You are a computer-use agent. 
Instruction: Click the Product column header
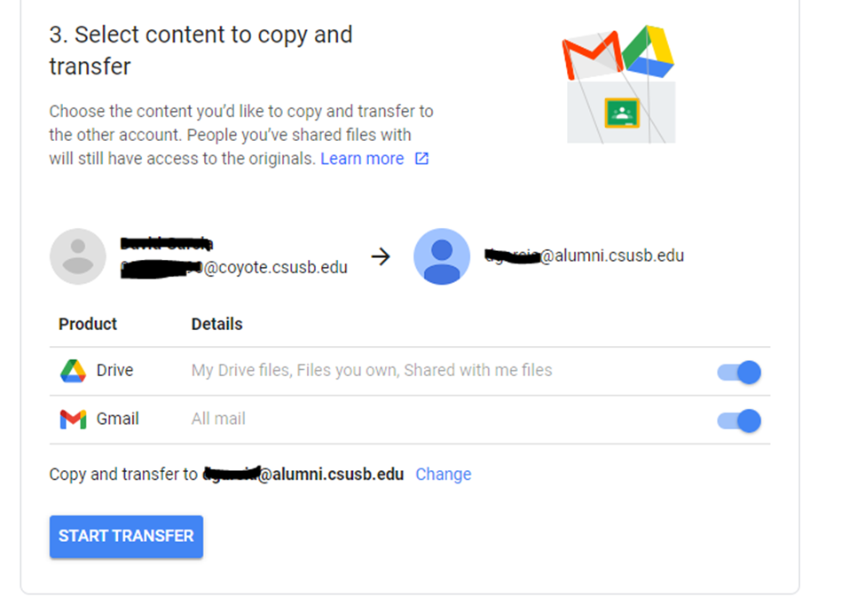(x=88, y=324)
